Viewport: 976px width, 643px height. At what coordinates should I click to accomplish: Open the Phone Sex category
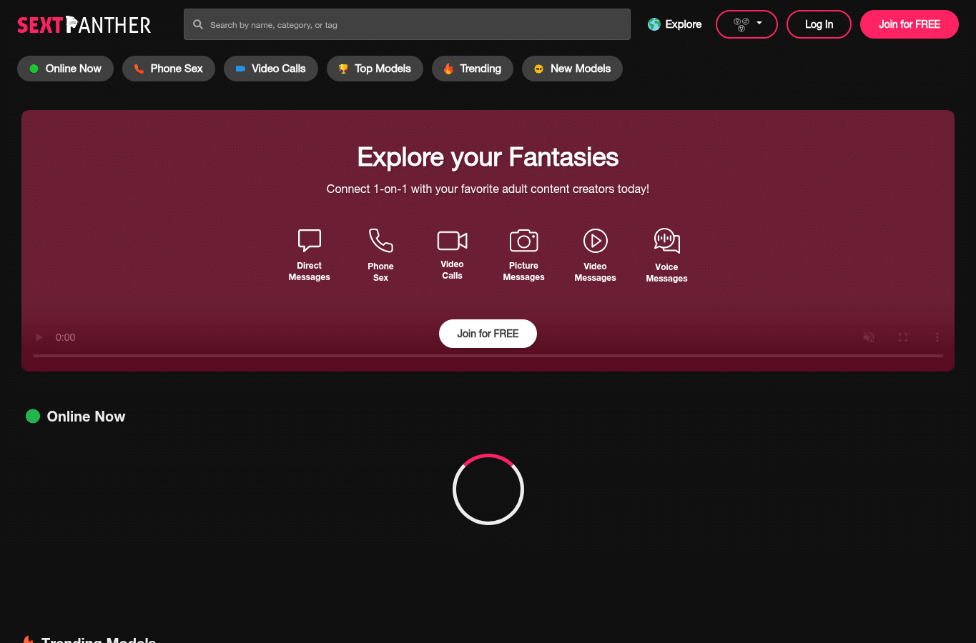point(169,69)
